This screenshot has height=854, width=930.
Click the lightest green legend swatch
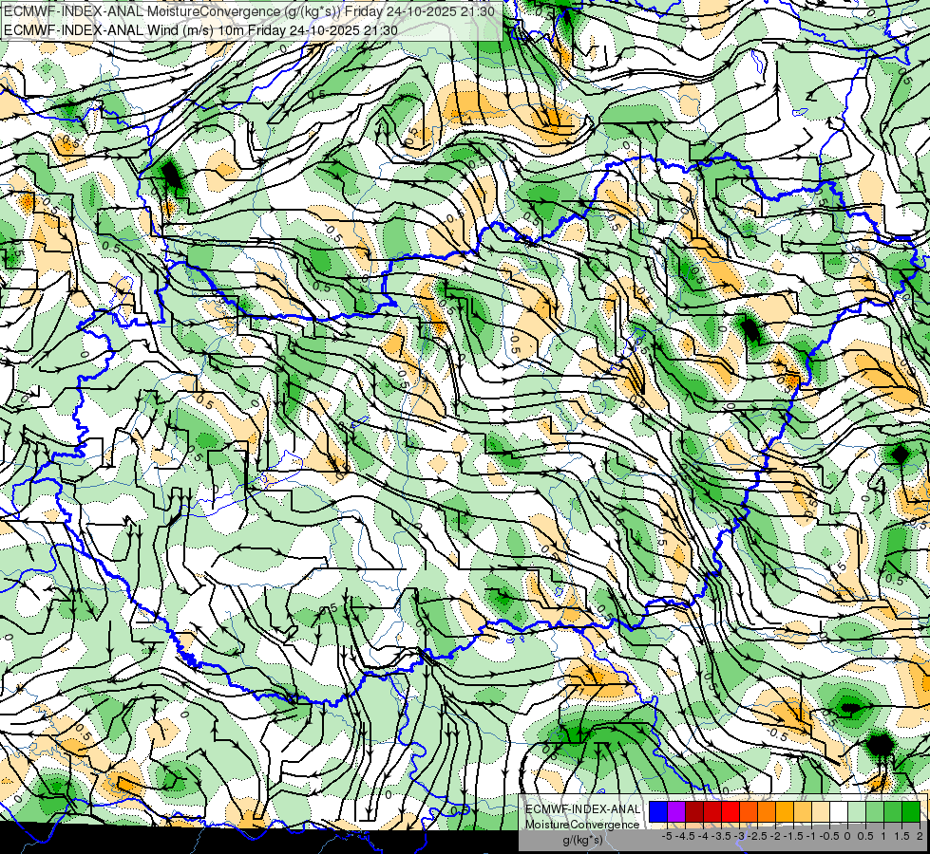coord(857,811)
